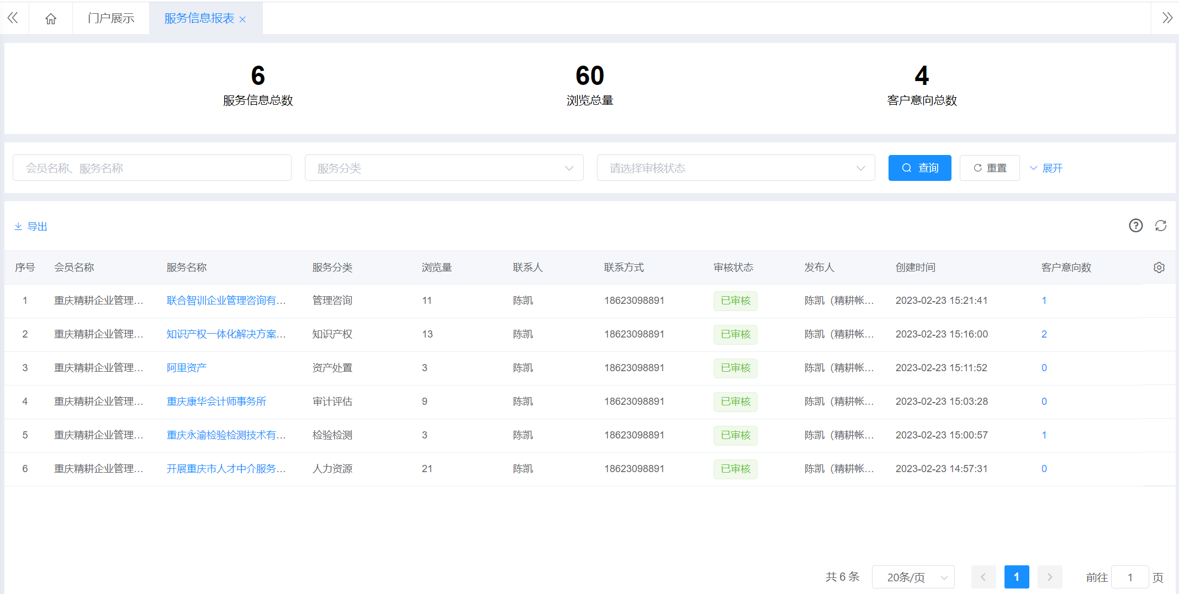Click customer intent count 0 in 人力资源 row

tap(1044, 469)
